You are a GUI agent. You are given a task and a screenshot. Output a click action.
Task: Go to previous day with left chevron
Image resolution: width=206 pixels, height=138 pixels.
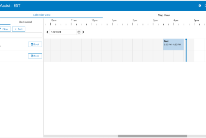(47, 32)
